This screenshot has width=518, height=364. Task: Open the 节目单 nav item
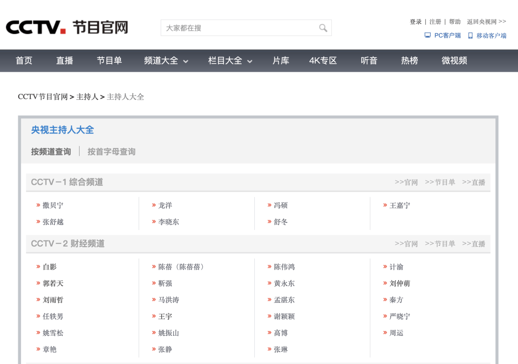click(109, 60)
